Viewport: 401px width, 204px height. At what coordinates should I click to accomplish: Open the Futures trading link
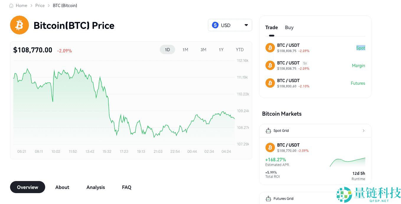[x=358, y=83]
